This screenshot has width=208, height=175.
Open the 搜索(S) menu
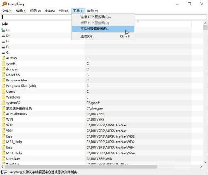(50, 11)
